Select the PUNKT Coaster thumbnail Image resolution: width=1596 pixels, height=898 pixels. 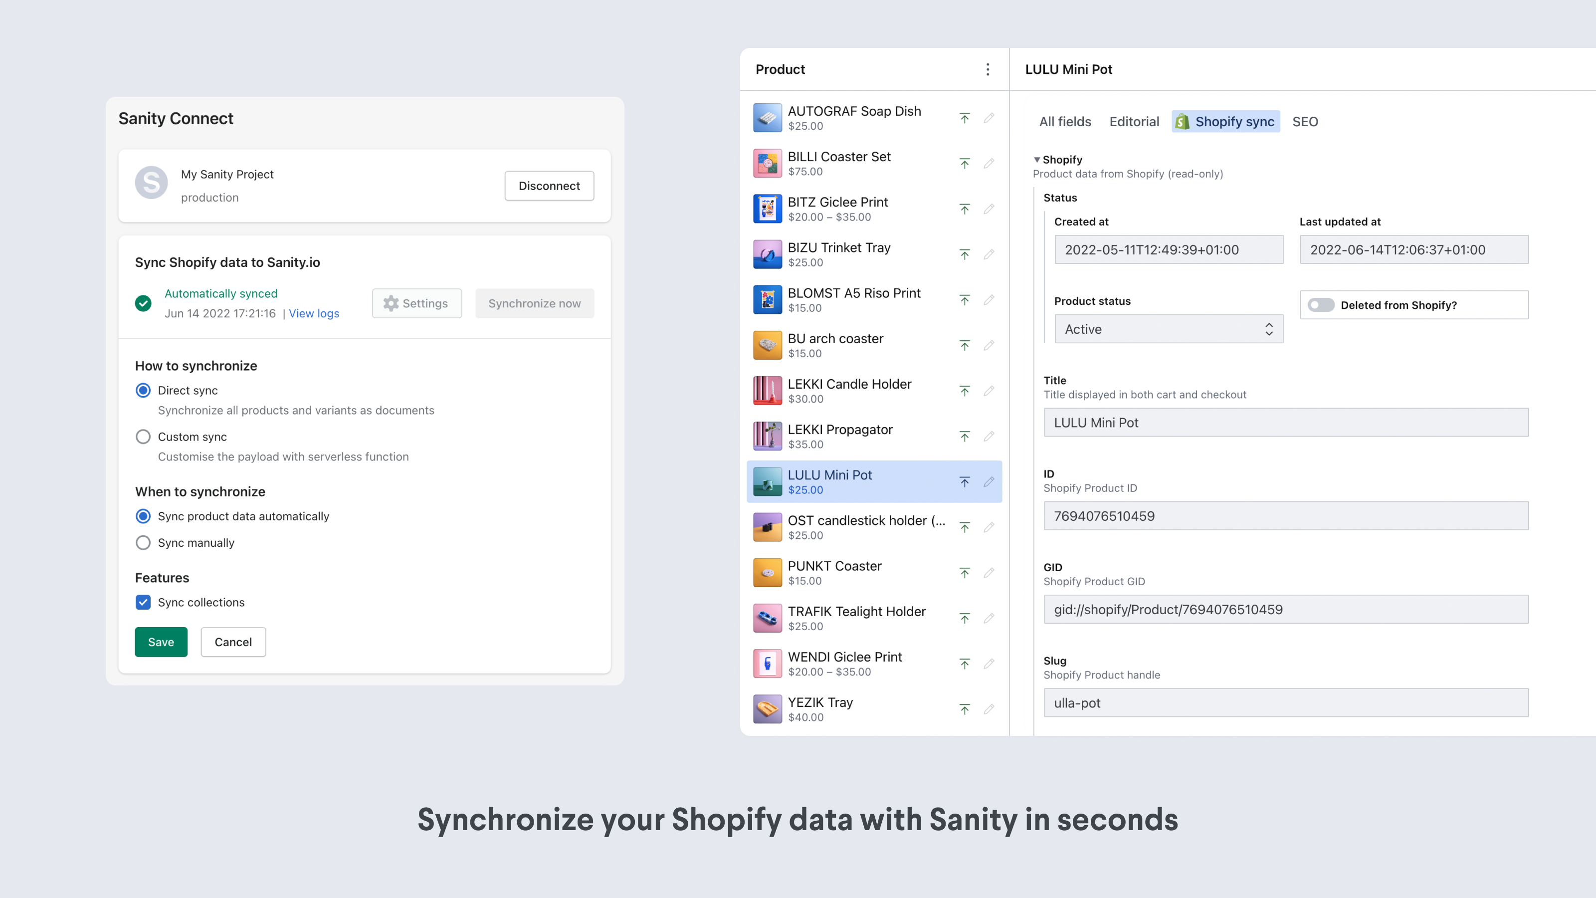(x=767, y=573)
